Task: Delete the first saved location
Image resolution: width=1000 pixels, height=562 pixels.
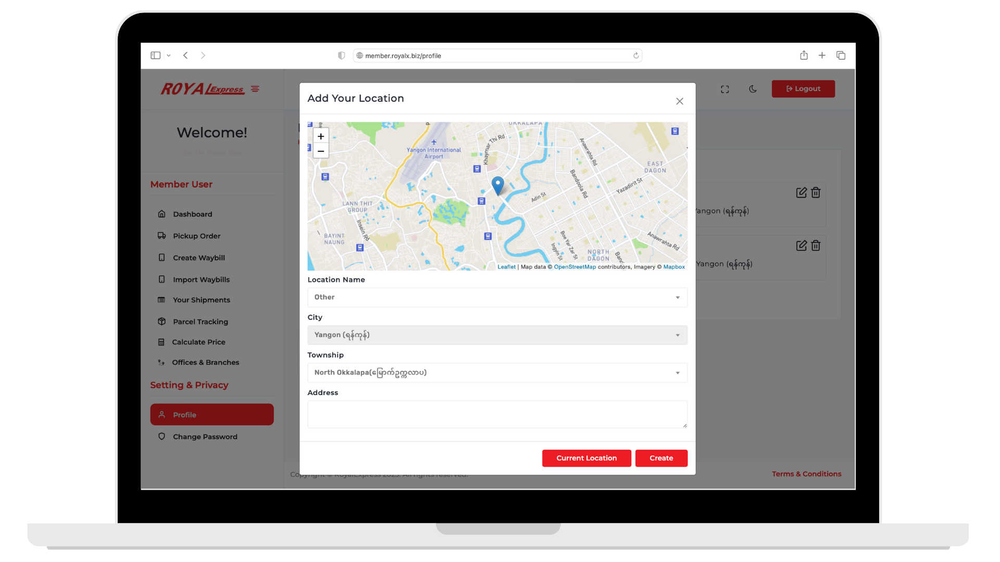Action: (816, 193)
